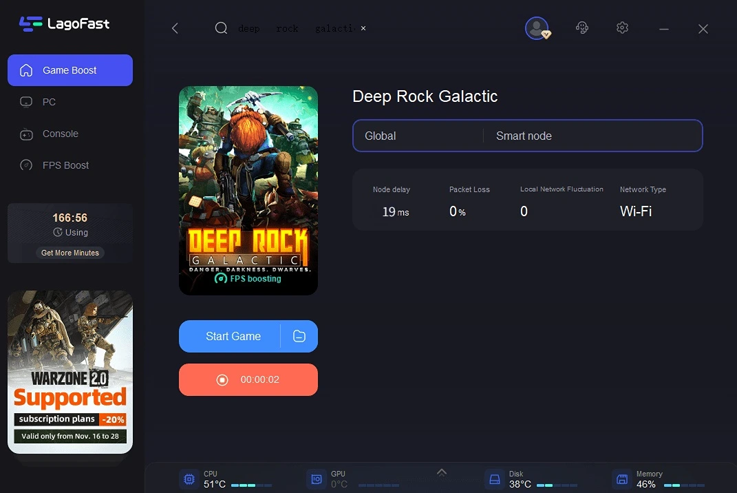This screenshot has height=493, width=737.
Task: Click the GPU temperature bar
Action: pos(379,485)
